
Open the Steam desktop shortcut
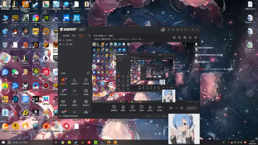35,5
